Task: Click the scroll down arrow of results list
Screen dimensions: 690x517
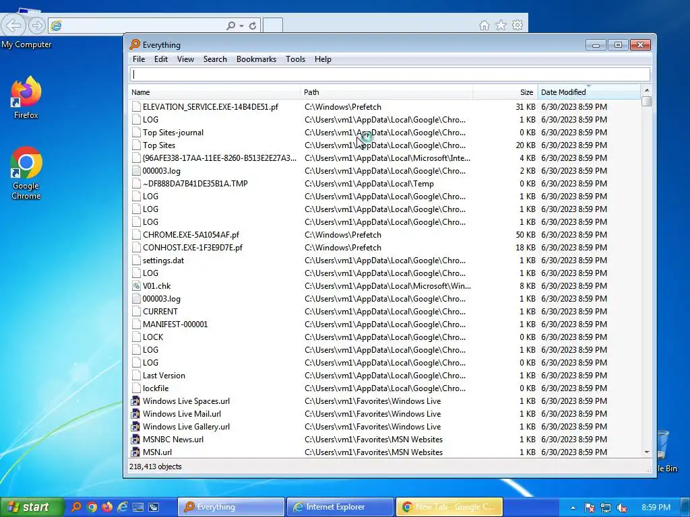Action: pyautogui.click(x=646, y=452)
